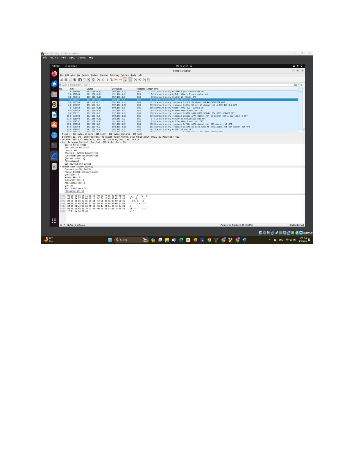The width and height of the screenshot is (356, 461).
Task: Expand Internet Protocol Version 4 node
Action: 60,140
